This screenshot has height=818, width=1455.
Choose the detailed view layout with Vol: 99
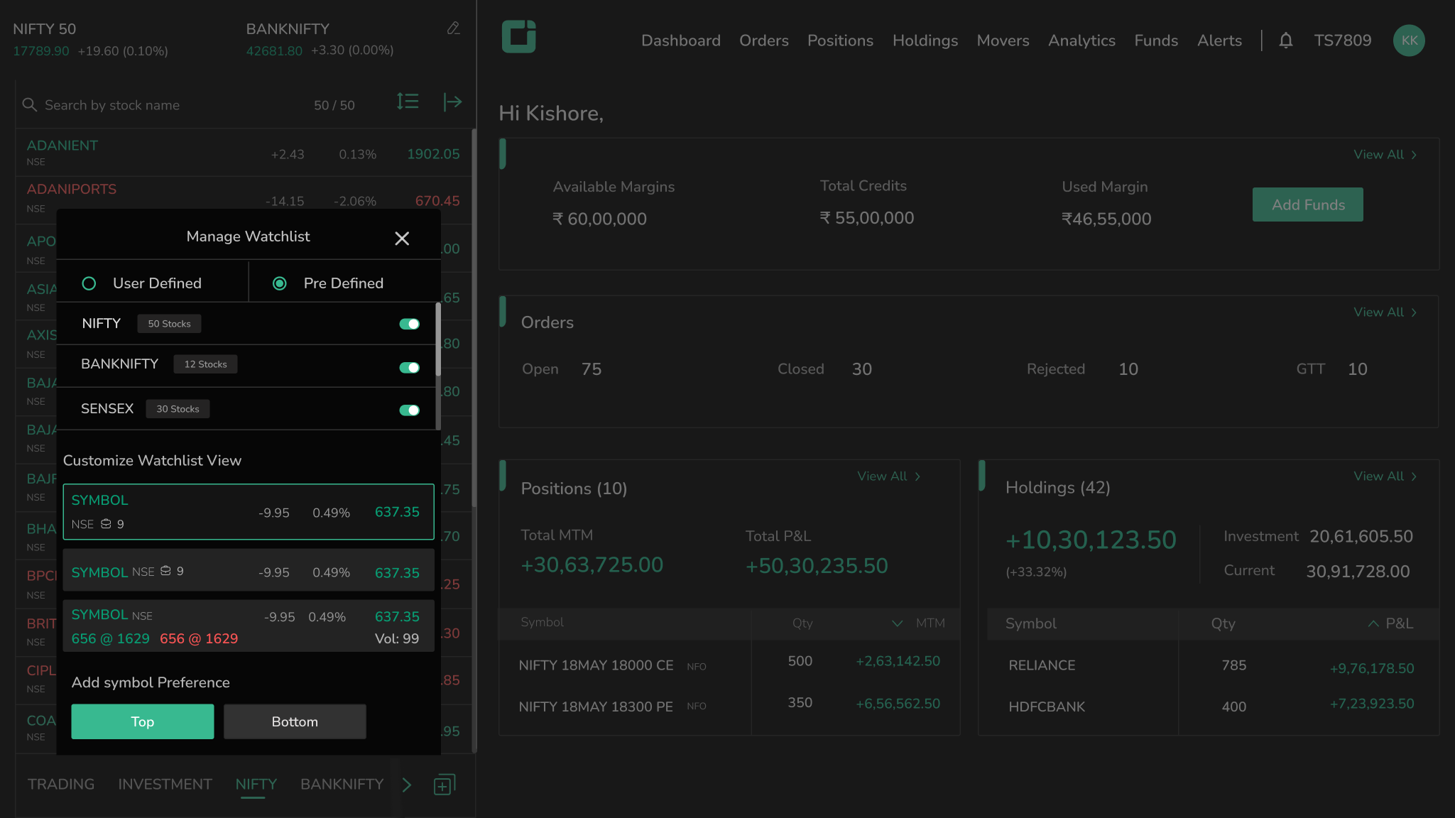tap(249, 626)
